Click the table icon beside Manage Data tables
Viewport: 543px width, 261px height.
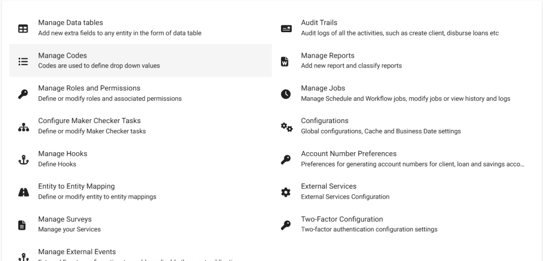tap(23, 29)
